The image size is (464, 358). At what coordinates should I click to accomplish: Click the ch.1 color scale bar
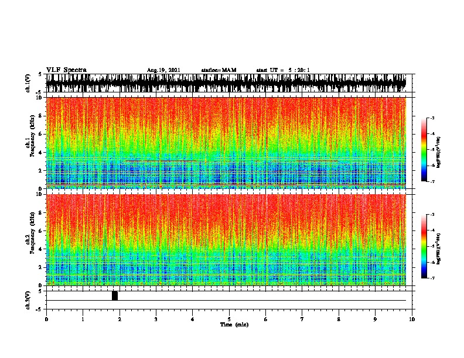[424, 150]
